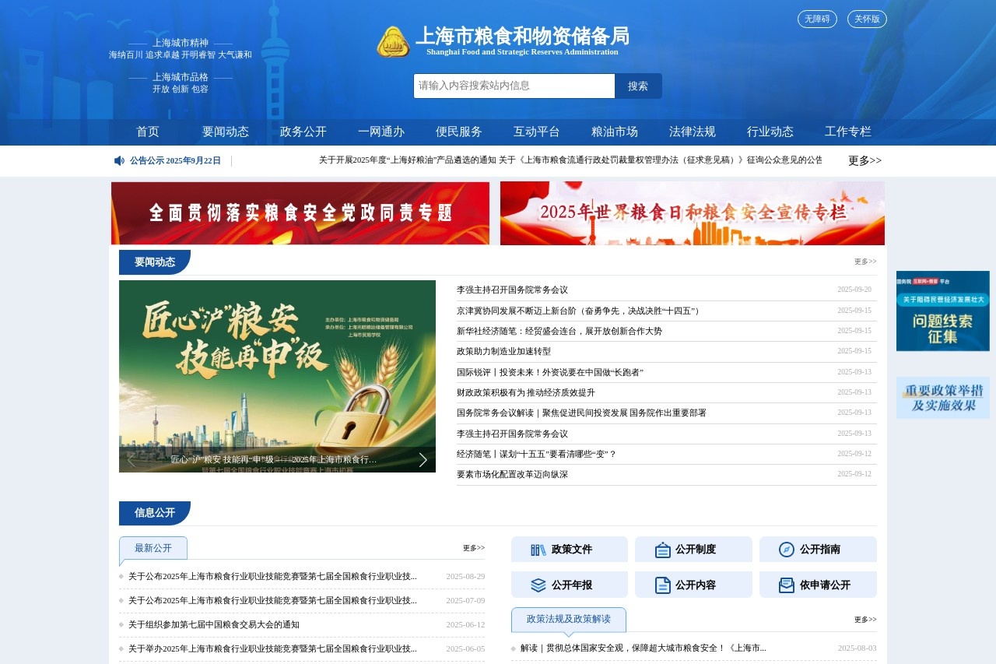Open the 粮油市场 menu item
Viewport: 996px width, 664px height.
click(613, 132)
